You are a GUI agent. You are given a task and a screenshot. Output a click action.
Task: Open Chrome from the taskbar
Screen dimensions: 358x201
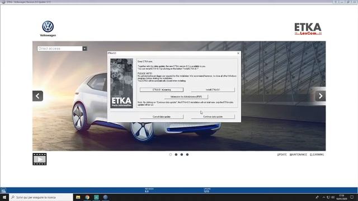[87, 197]
